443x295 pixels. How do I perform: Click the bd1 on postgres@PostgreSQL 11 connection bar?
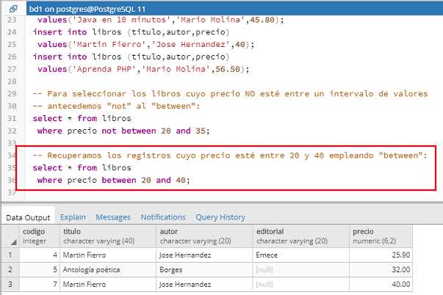coord(234,9)
